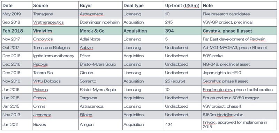Viewport: 279px width, 133px height.
Task: Click the Imlygic approved for melanoma note
Action: point(235,125)
